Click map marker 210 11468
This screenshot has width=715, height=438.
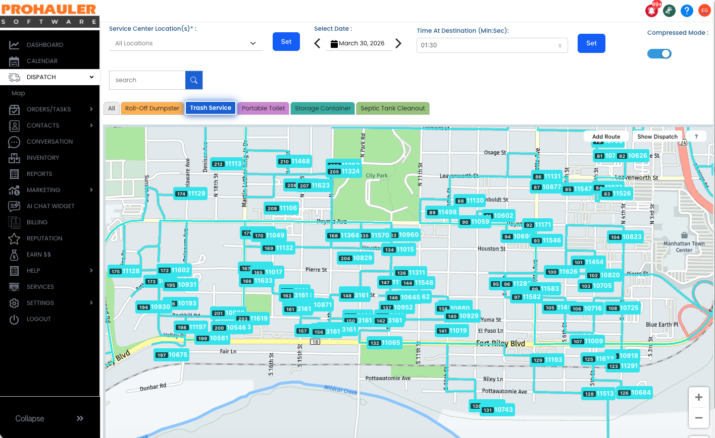295,162
